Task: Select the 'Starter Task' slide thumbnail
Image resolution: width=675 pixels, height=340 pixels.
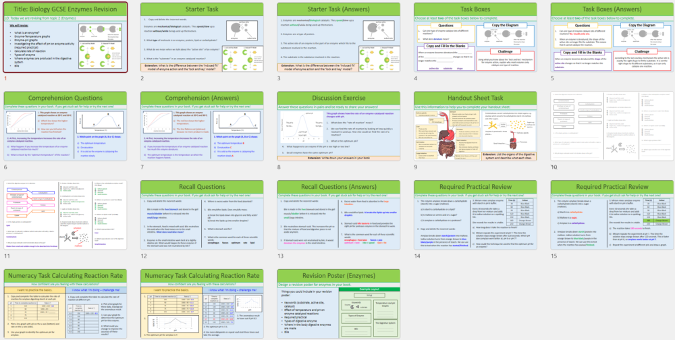Action: (x=202, y=38)
